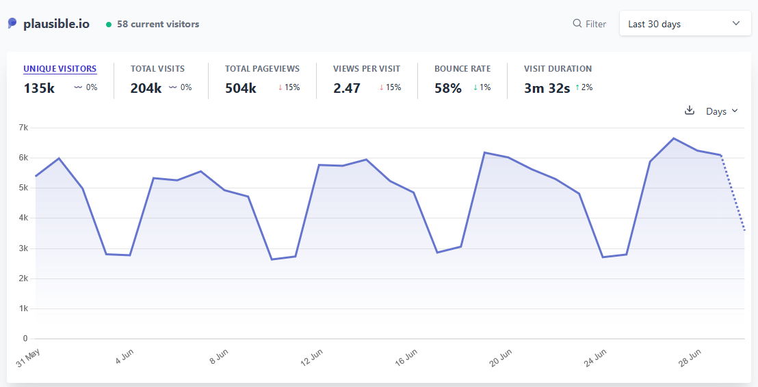758x387 pixels.
Task: Click the pageviews red down arrow
Action: [280, 87]
